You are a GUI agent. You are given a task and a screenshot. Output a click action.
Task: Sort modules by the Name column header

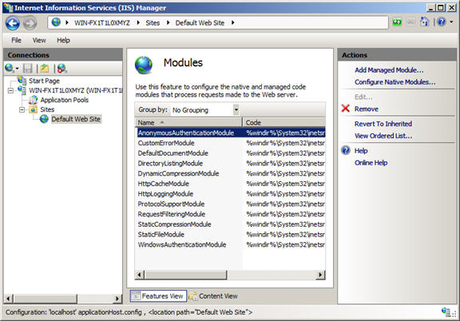coord(188,122)
